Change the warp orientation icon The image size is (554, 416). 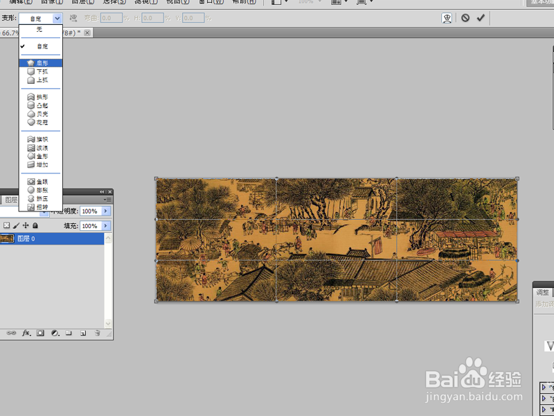(x=73, y=18)
